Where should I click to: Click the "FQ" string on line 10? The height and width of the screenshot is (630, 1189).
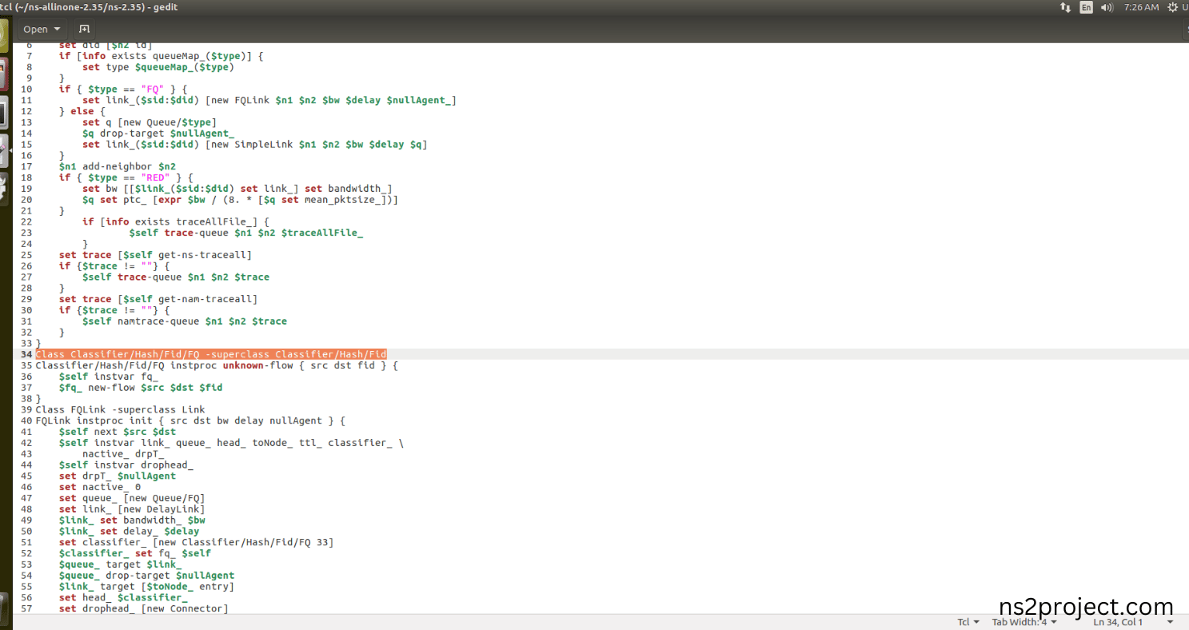point(153,89)
